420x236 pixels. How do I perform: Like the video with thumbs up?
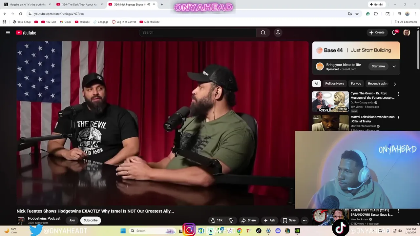point(217,220)
